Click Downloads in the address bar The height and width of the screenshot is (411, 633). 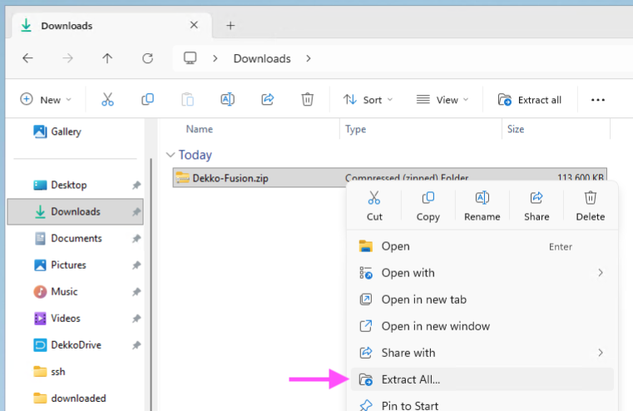[x=262, y=58]
